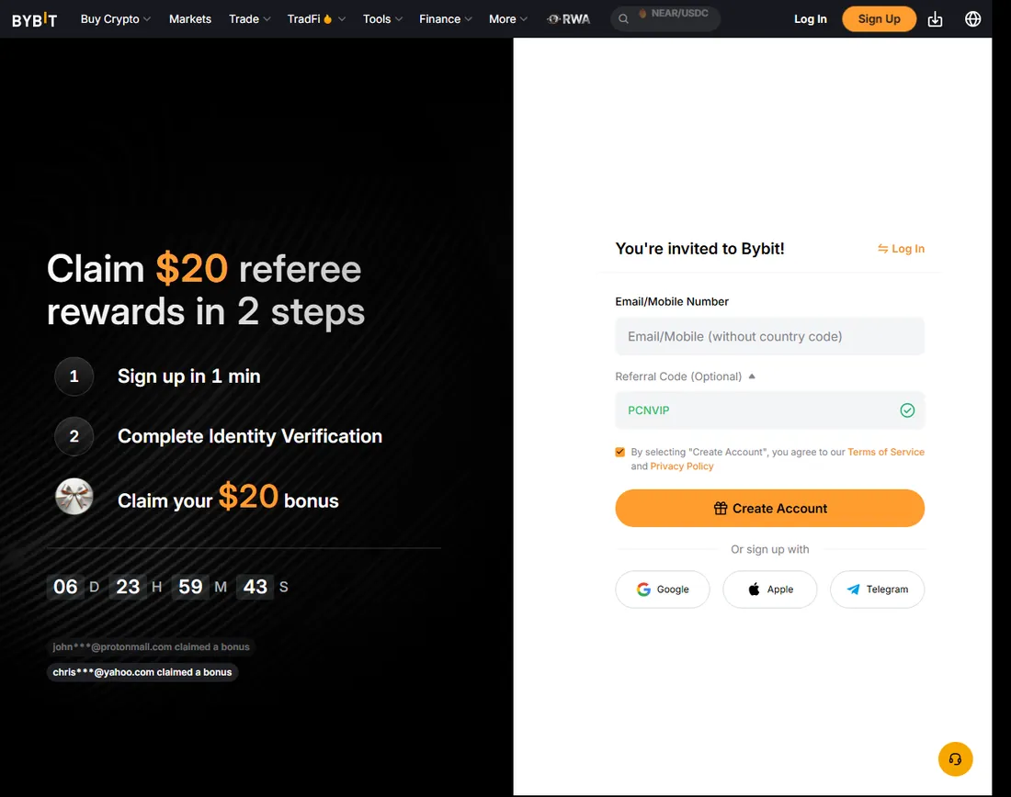
Task: Click the NEAR/USDC search box
Action: point(665,19)
